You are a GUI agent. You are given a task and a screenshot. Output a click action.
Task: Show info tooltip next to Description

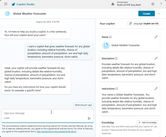(x=116, y=58)
